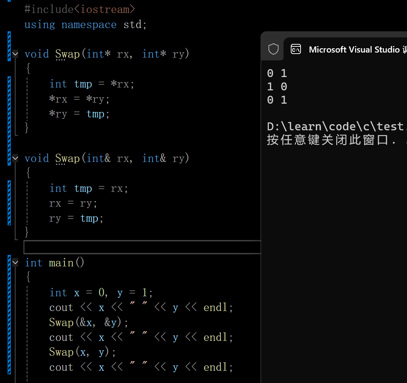
Task: Collapse the reference-based Swap function
Action: pos(15,158)
